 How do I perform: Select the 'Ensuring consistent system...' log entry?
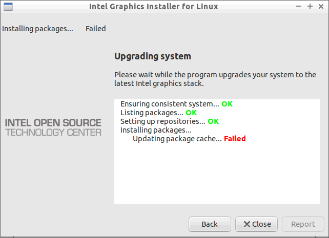170,104
